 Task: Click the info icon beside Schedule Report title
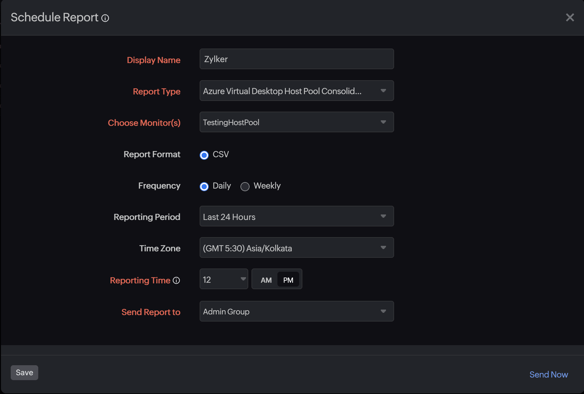pyautogui.click(x=105, y=18)
